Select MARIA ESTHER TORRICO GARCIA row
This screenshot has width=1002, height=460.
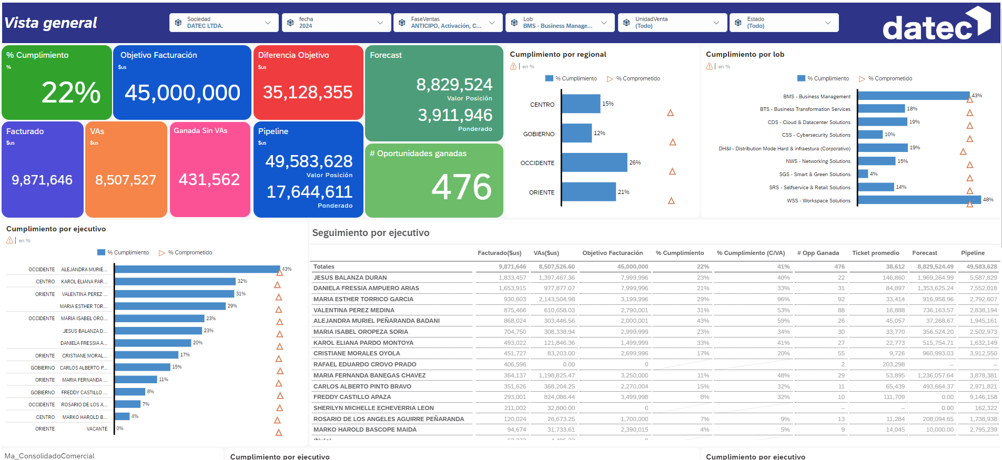pyautogui.click(x=655, y=299)
